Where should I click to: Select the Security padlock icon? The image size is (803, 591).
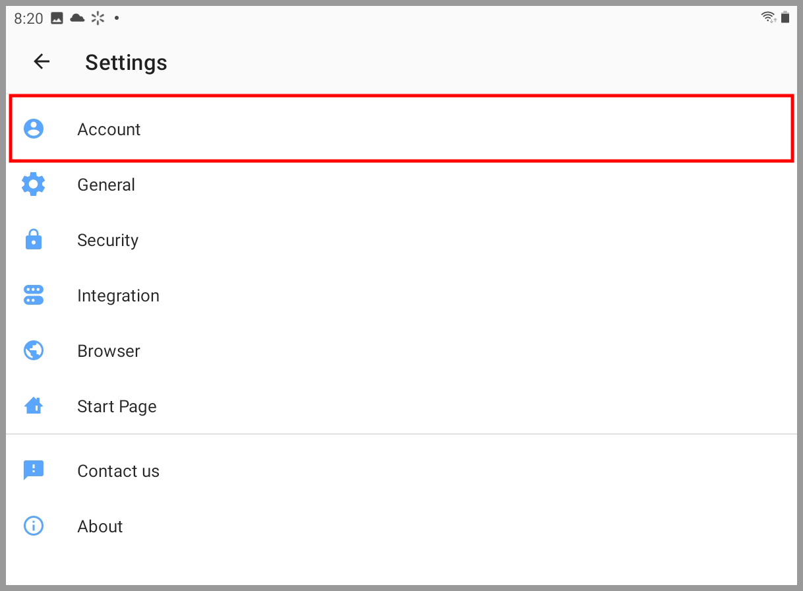(33, 239)
